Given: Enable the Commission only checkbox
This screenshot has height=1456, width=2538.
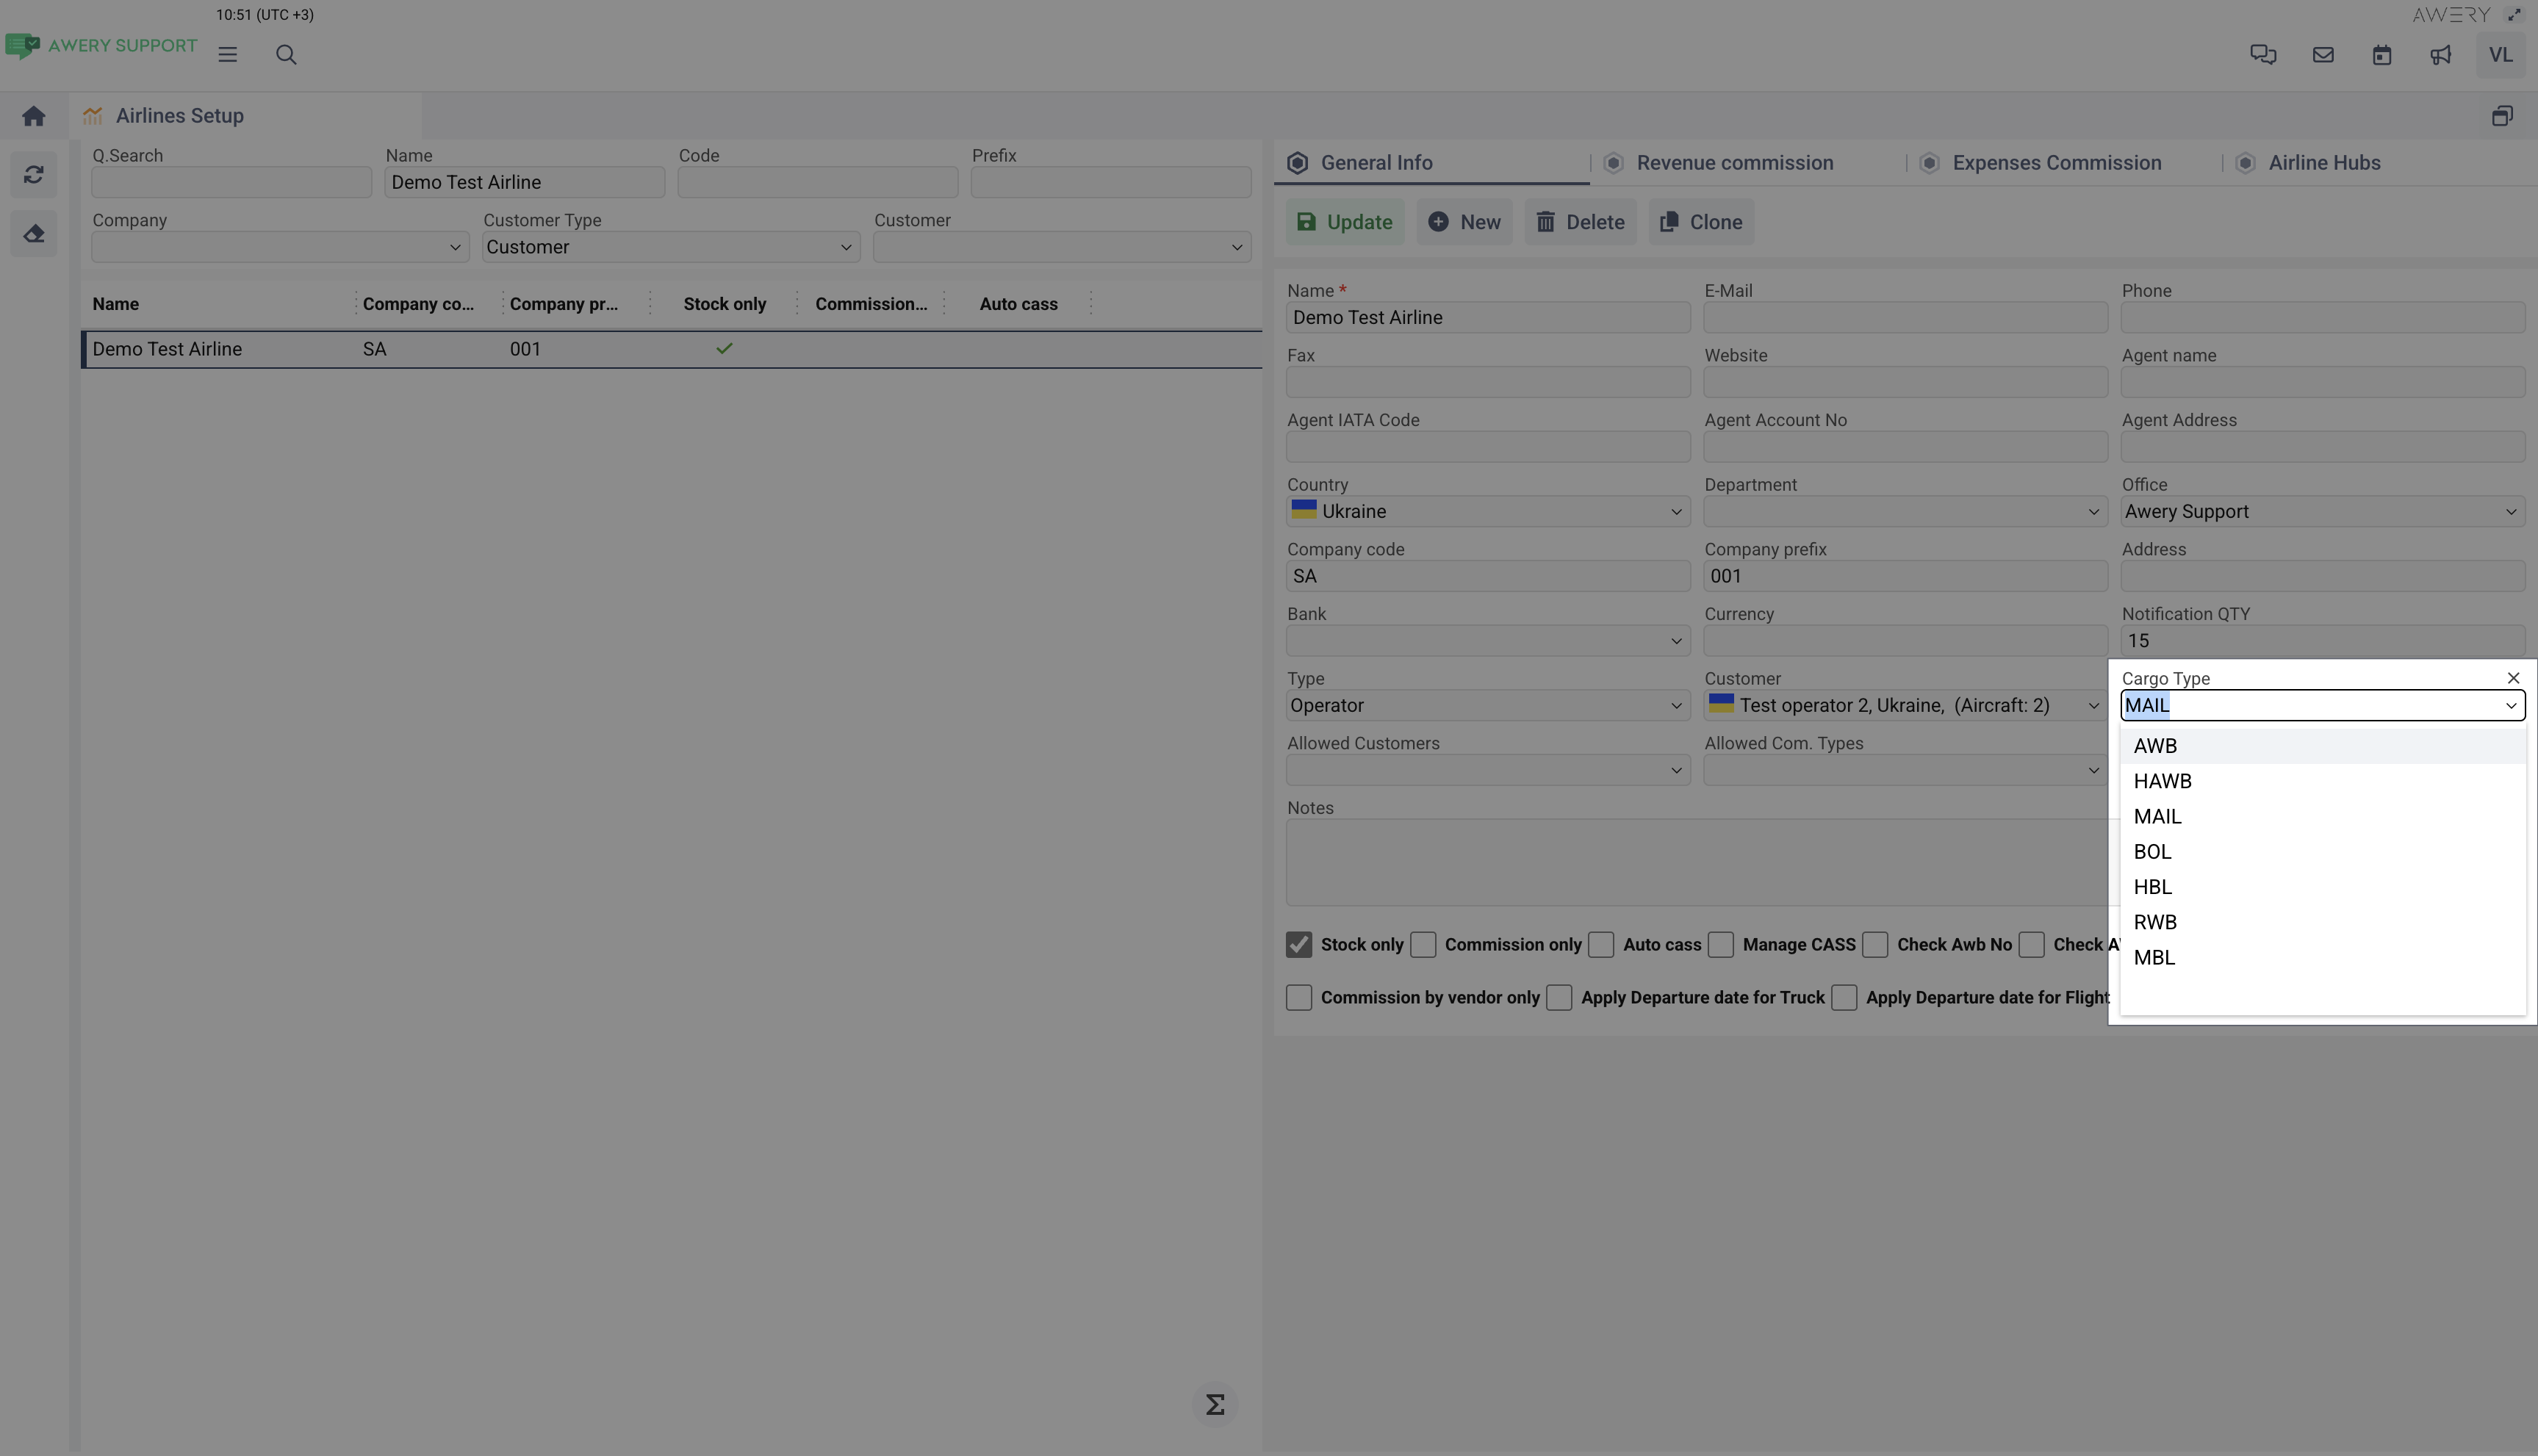Looking at the screenshot, I should click(1423, 945).
